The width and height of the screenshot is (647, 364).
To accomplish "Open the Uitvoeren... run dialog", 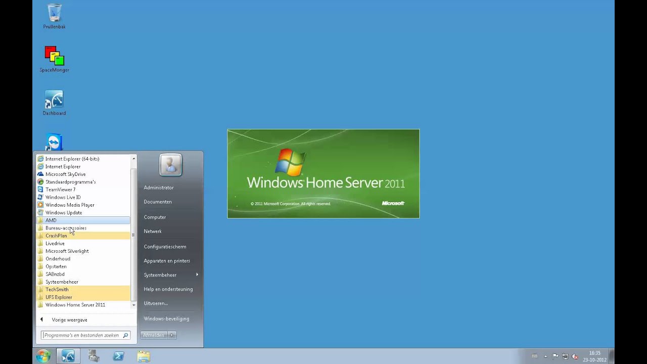I will [156, 303].
